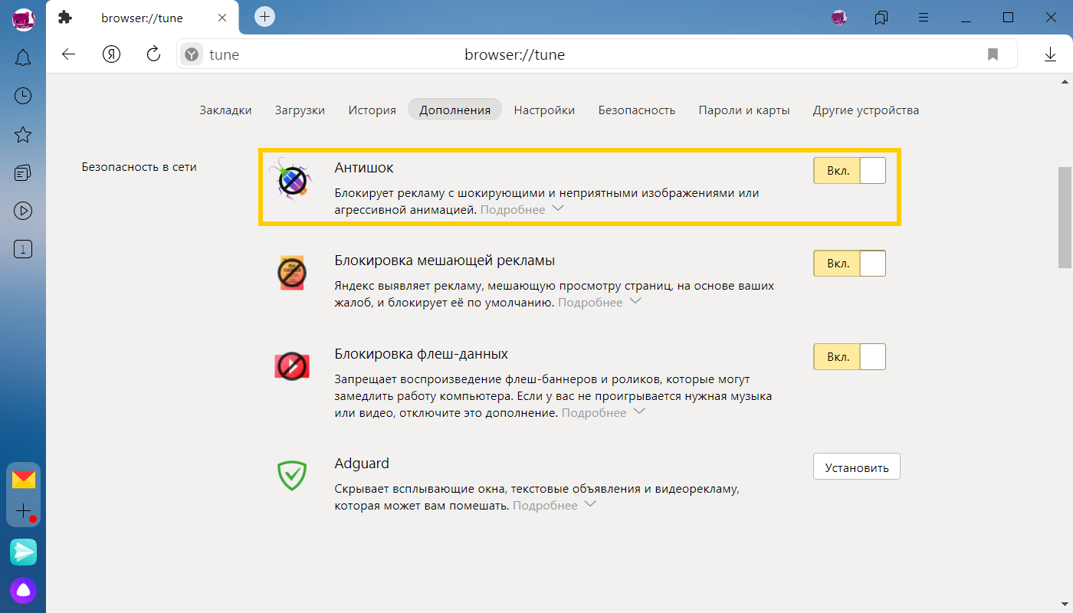1073x613 pixels.
Task: Click the annoying ads blocker icon
Action: coord(291,272)
